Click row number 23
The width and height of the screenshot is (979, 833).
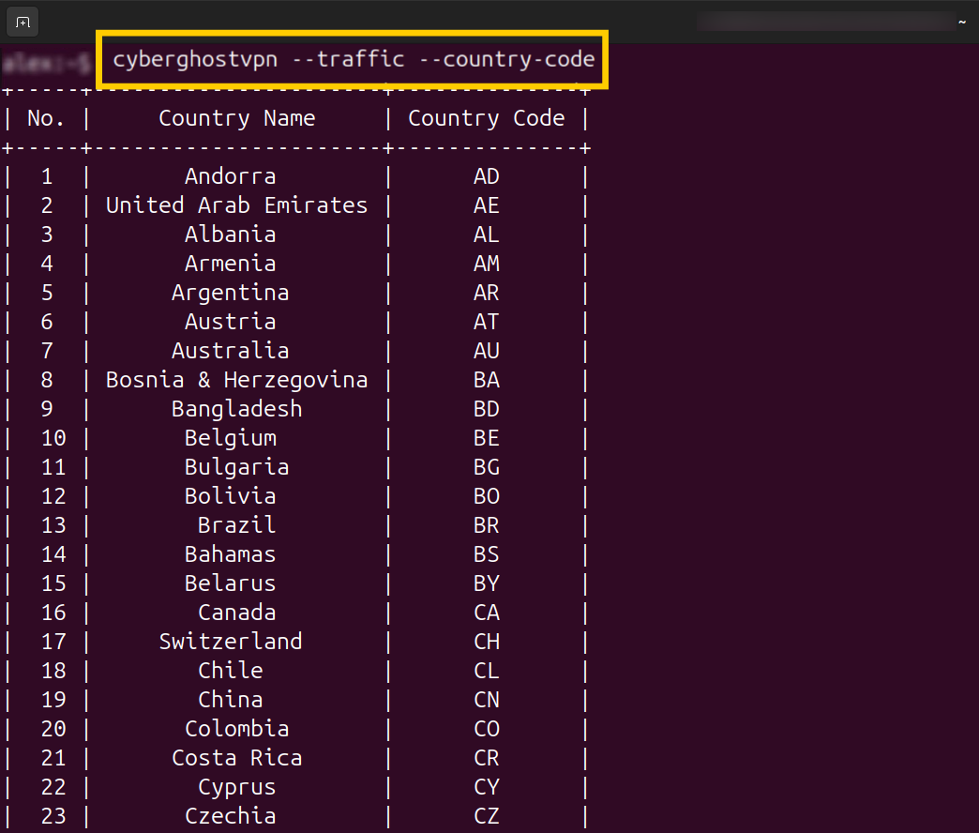(x=53, y=815)
